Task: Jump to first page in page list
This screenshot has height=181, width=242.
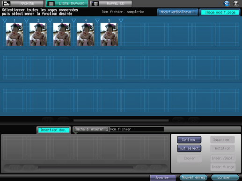Action: 48,120
